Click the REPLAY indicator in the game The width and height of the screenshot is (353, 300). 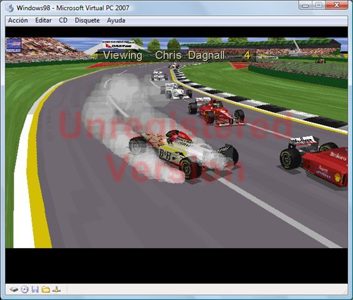pos(14,46)
